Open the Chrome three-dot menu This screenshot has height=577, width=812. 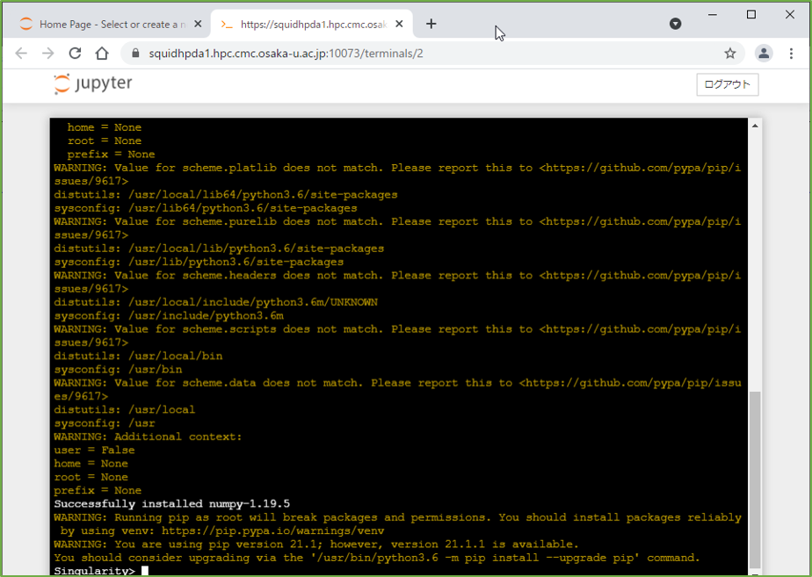tap(790, 54)
